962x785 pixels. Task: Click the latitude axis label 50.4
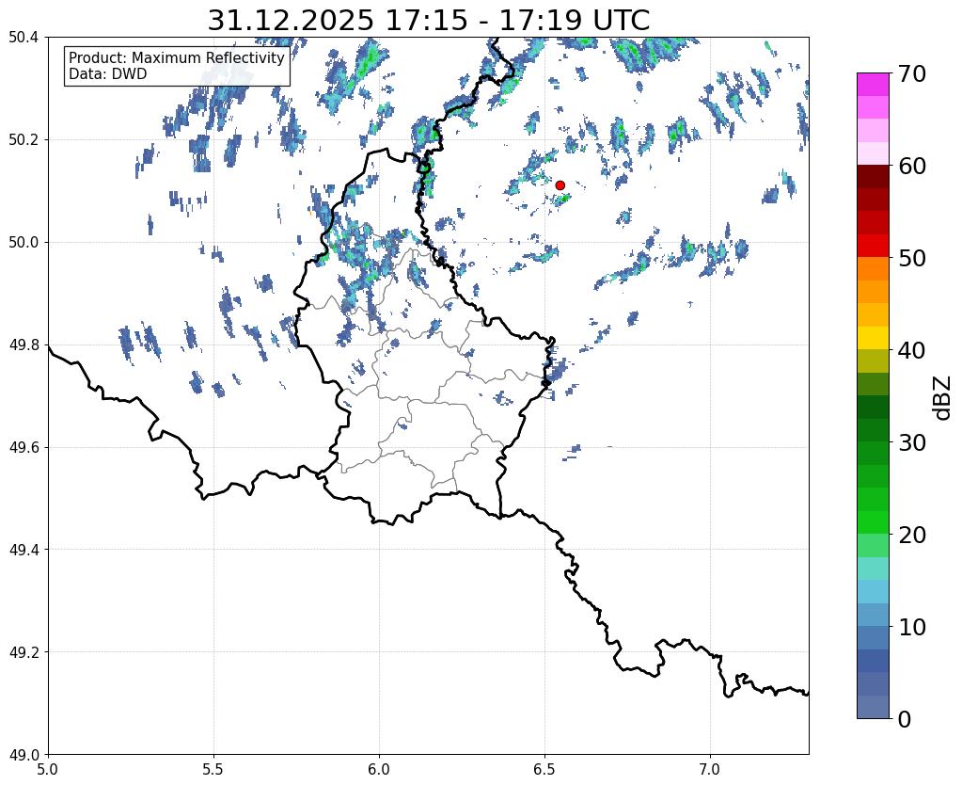coord(24,38)
